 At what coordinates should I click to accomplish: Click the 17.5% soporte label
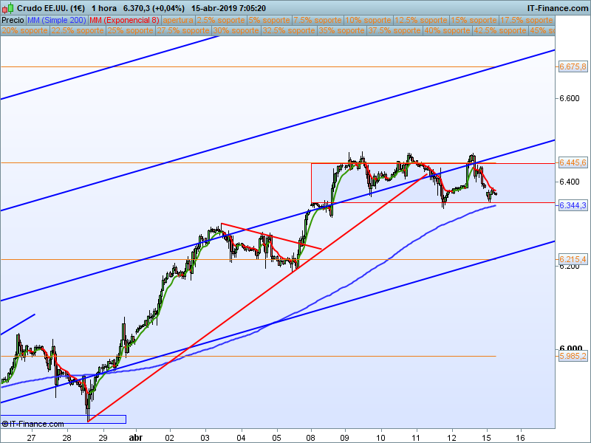click(x=527, y=21)
